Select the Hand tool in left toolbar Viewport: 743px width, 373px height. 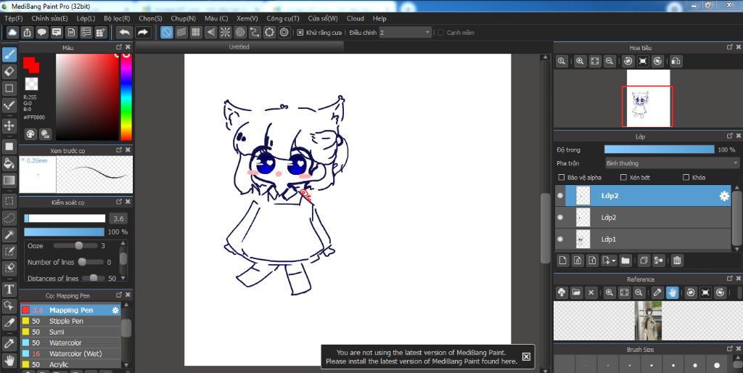pyautogui.click(x=9, y=360)
